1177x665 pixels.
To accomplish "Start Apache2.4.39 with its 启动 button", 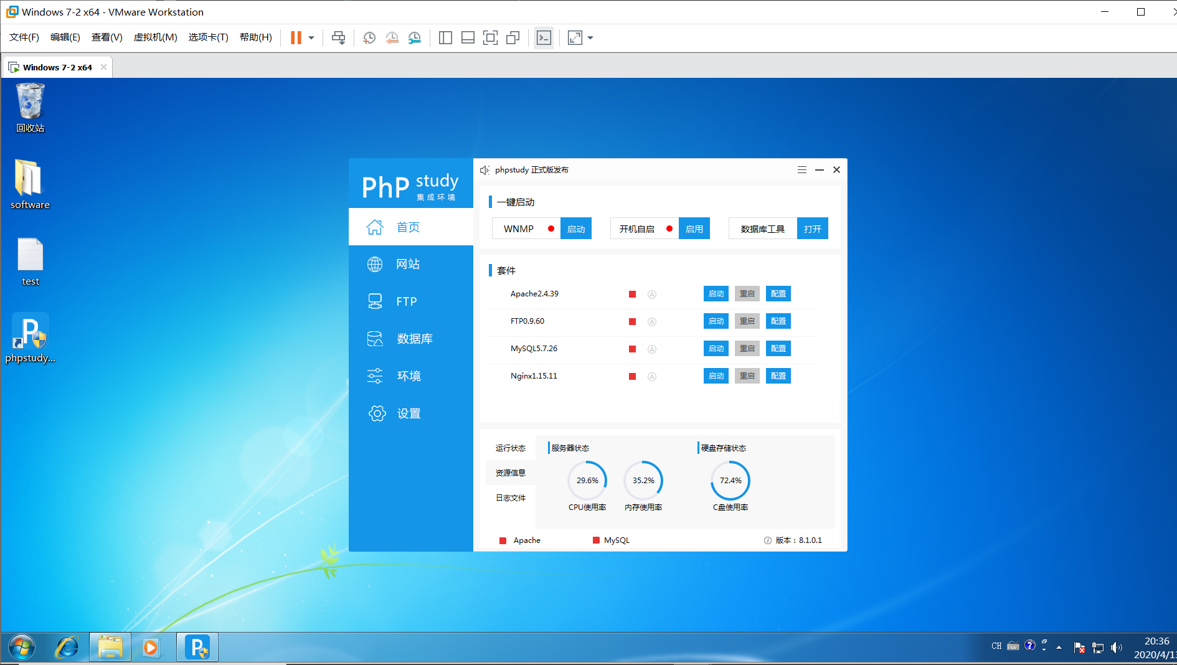I will [x=716, y=294].
